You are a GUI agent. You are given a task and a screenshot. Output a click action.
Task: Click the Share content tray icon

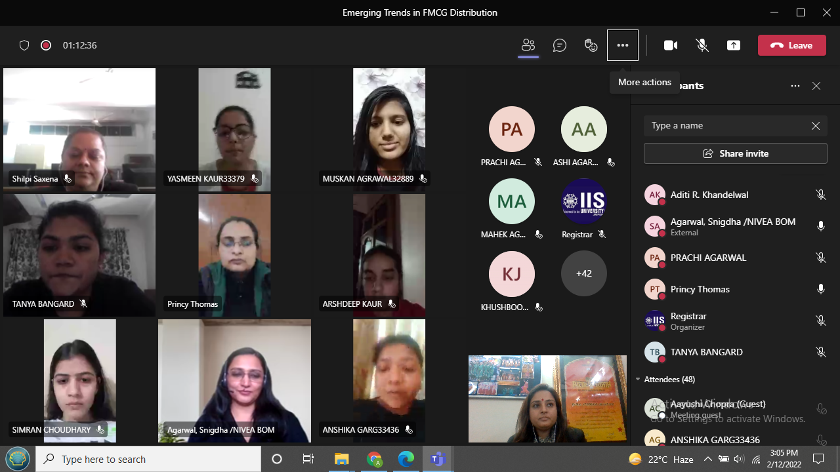[x=734, y=45]
